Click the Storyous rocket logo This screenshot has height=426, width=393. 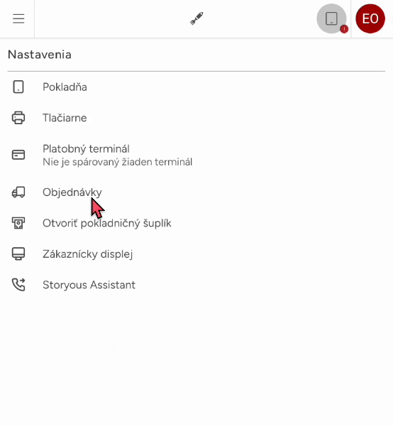[x=196, y=18]
